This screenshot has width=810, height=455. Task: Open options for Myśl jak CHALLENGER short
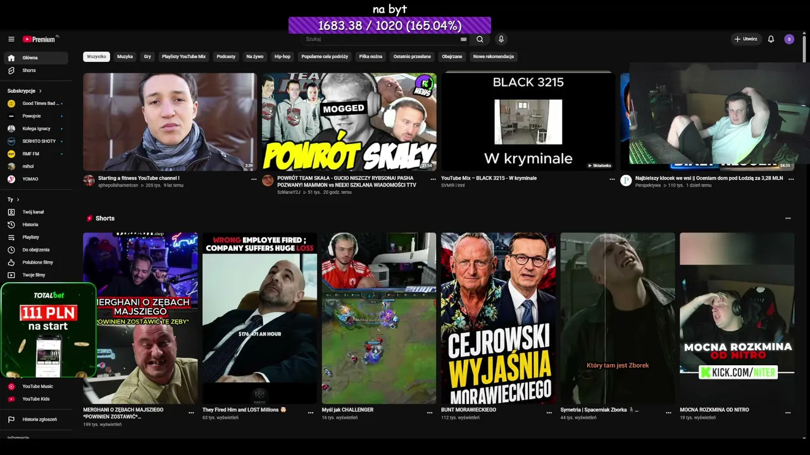tap(430, 412)
